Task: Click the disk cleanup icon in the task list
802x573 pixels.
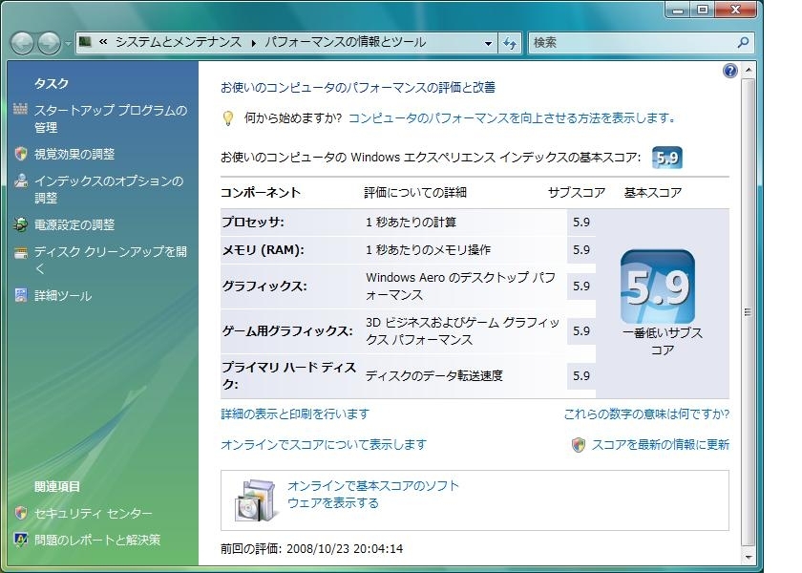Action: [20, 252]
